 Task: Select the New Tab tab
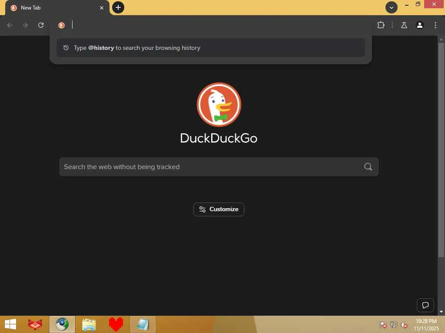point(57,8)
